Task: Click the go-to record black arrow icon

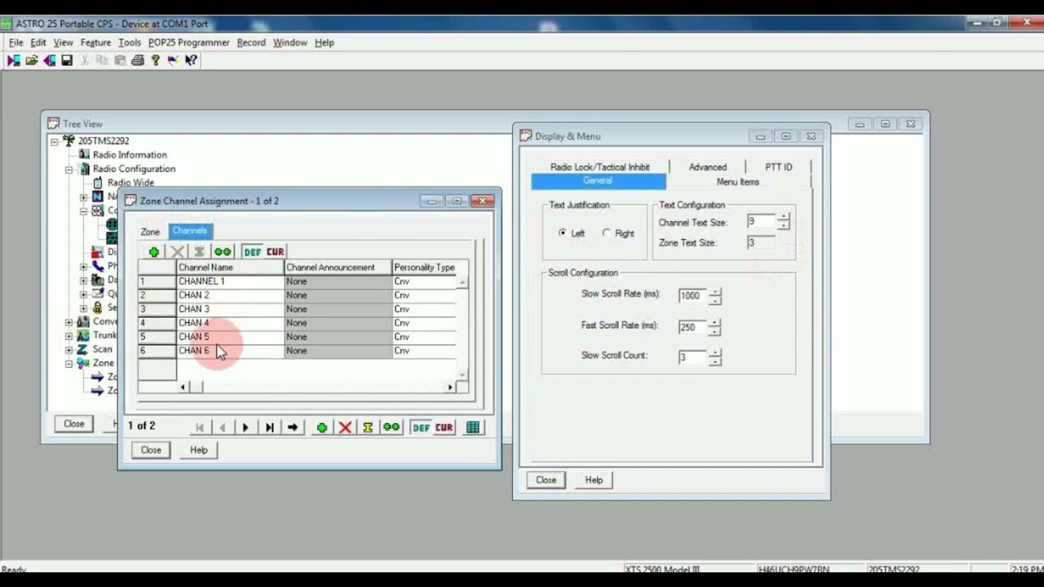Action: [293, 427]
